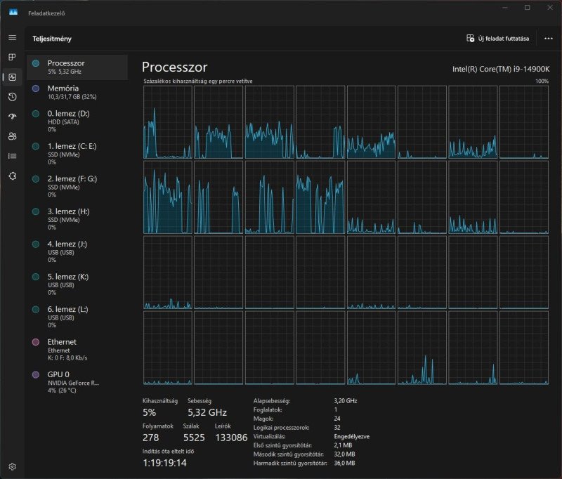
Task: Click Új feladat futtatása button
Action: click(x=497, y=39)
